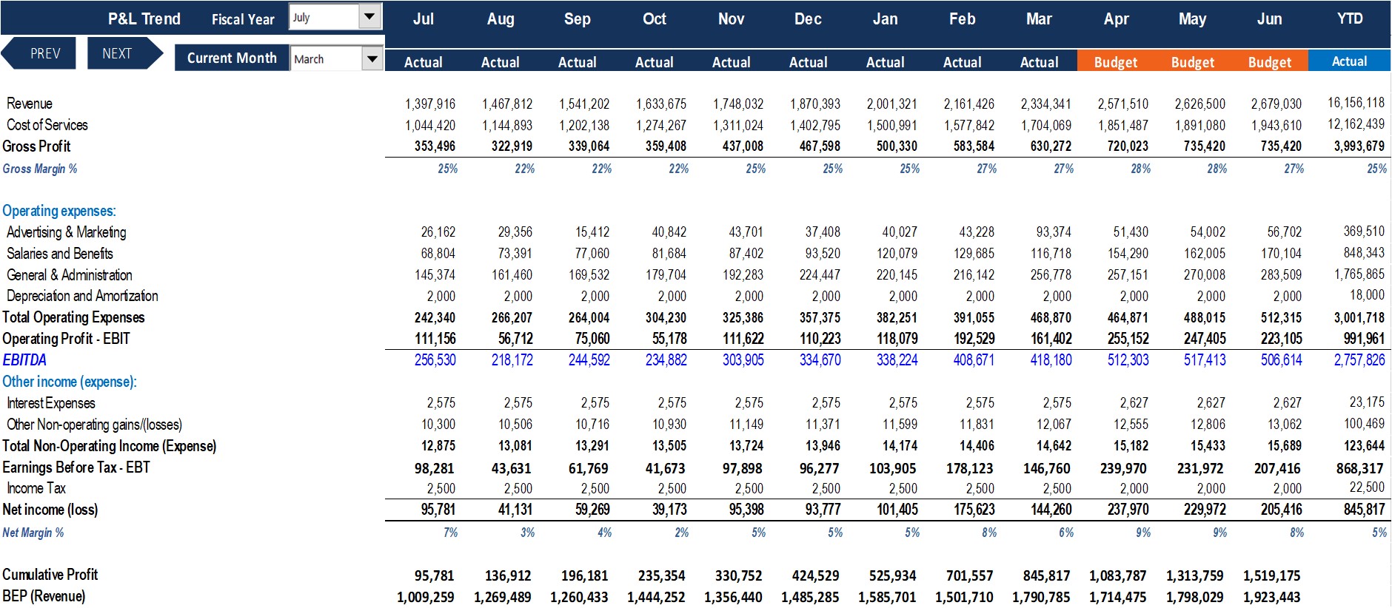
Task: Click the Aug column header
Action: pyautogui.click(x=501, y=19)
